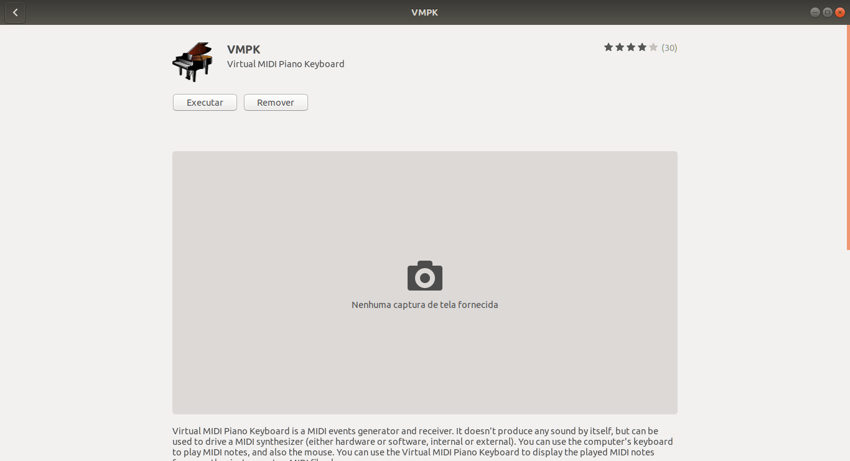Click the vertical scrollbar thumb

[848, 137]
